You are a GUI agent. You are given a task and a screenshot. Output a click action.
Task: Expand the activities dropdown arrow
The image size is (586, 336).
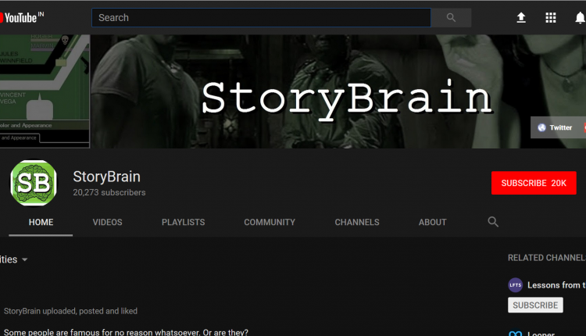click(25, 259)
